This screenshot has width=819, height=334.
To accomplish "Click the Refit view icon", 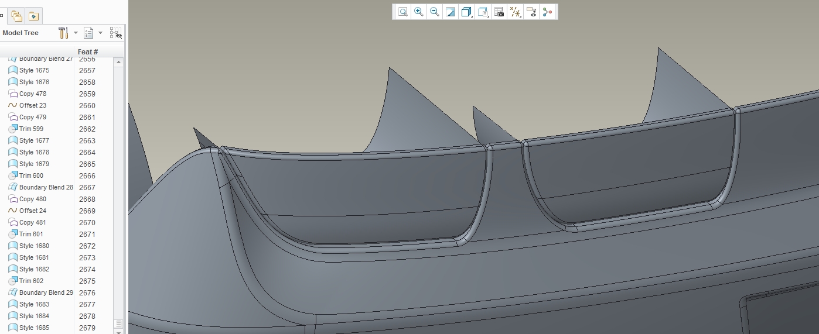I will [x=402, y=12].
